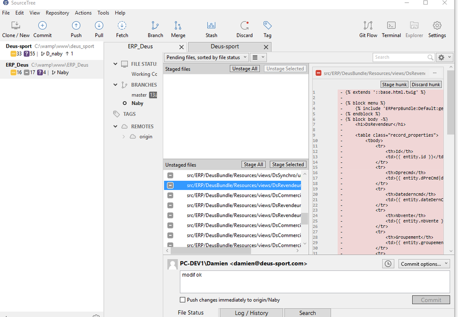Open view settings gear dropdown
The height and width of the screenshot is (317, 458).
point(444,57)
